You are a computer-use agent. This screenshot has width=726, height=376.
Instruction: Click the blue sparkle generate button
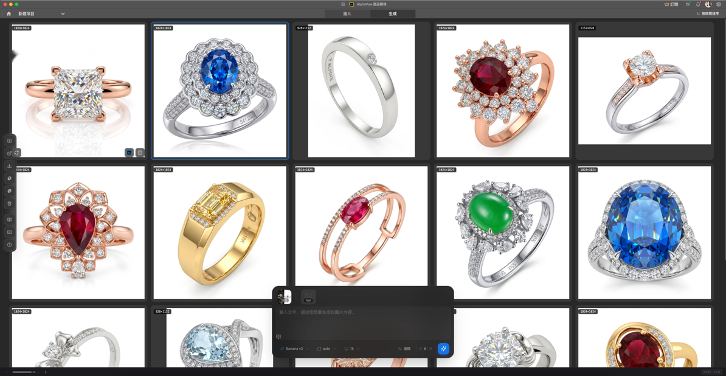[443, 349]
